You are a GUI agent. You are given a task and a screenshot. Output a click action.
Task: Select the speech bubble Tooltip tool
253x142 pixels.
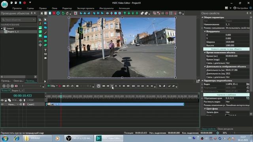tap(45, 58)
